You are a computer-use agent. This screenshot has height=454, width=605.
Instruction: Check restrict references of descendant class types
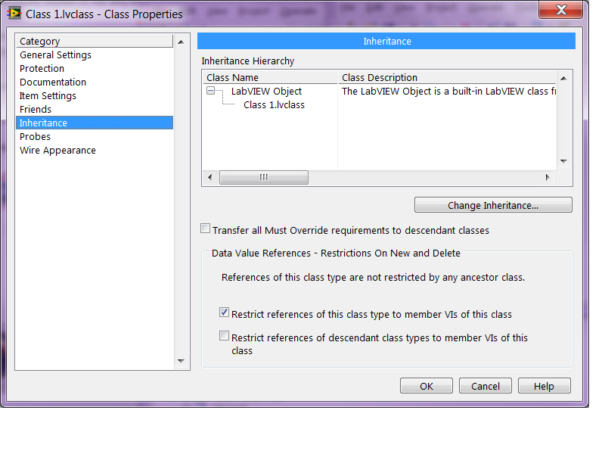[224, 336]
